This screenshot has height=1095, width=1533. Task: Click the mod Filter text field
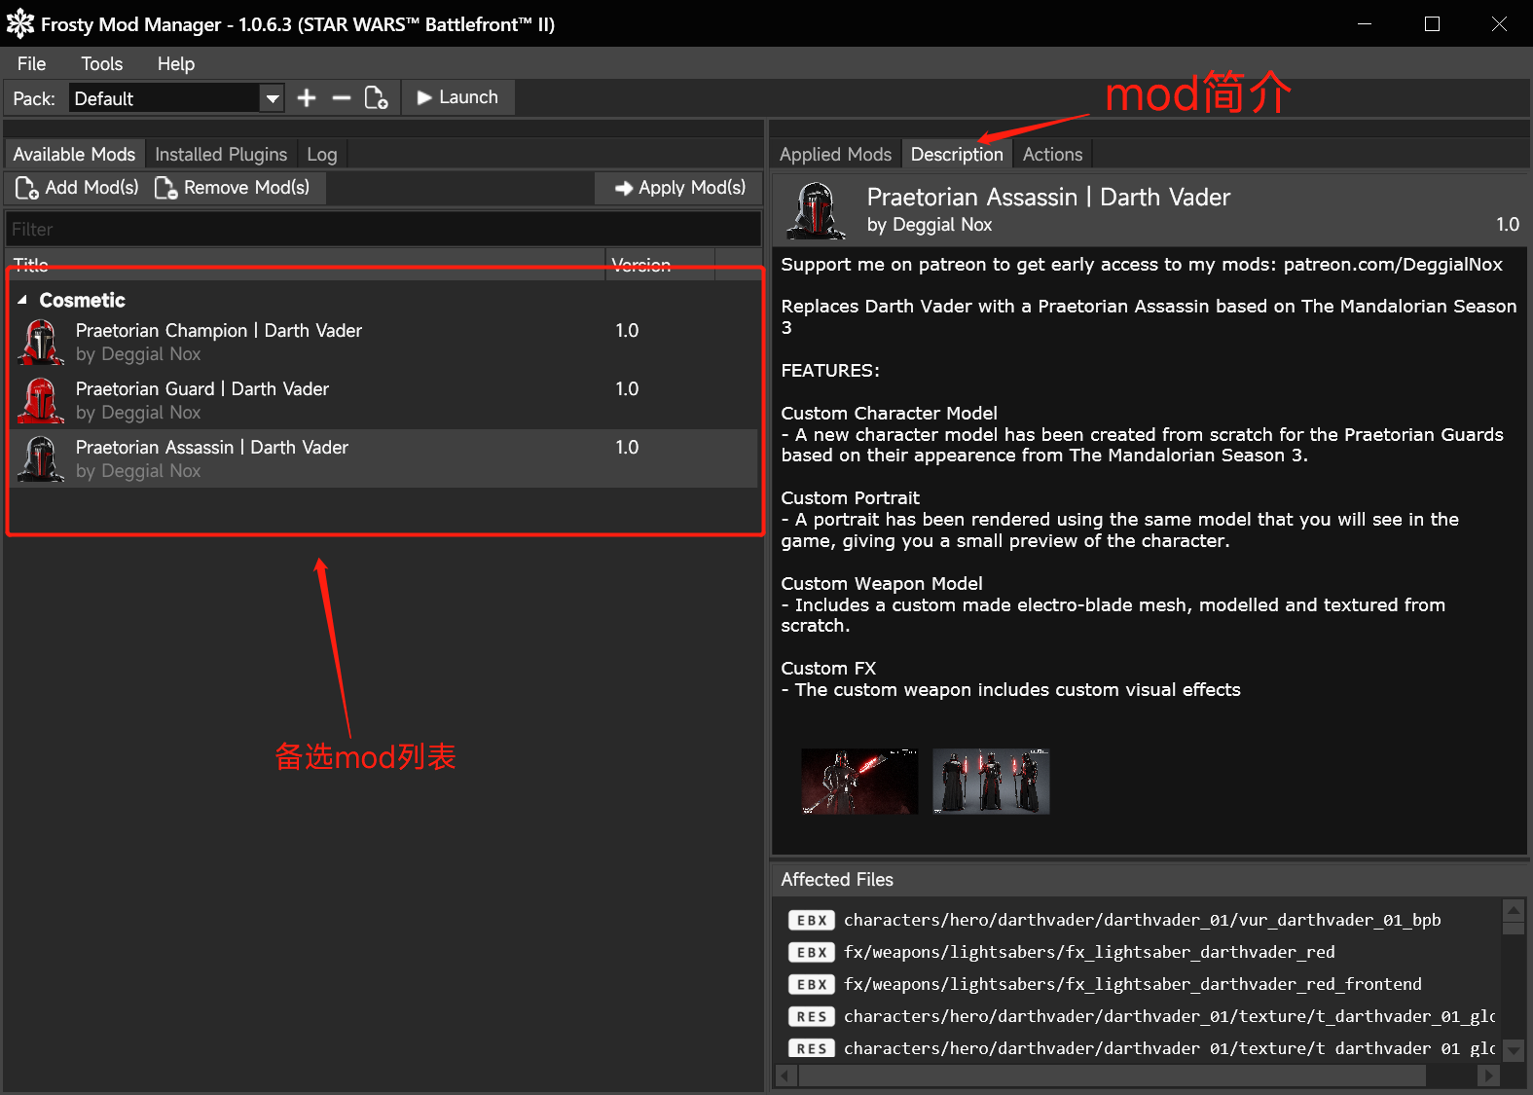(383, 230)
